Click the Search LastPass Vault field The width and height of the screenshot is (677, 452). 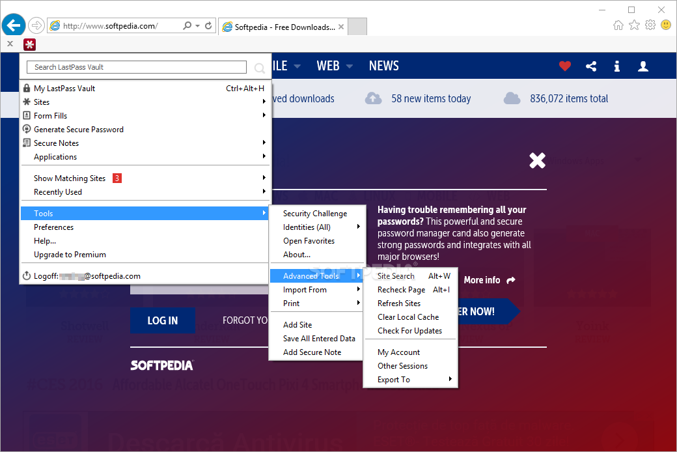point(137,67)
